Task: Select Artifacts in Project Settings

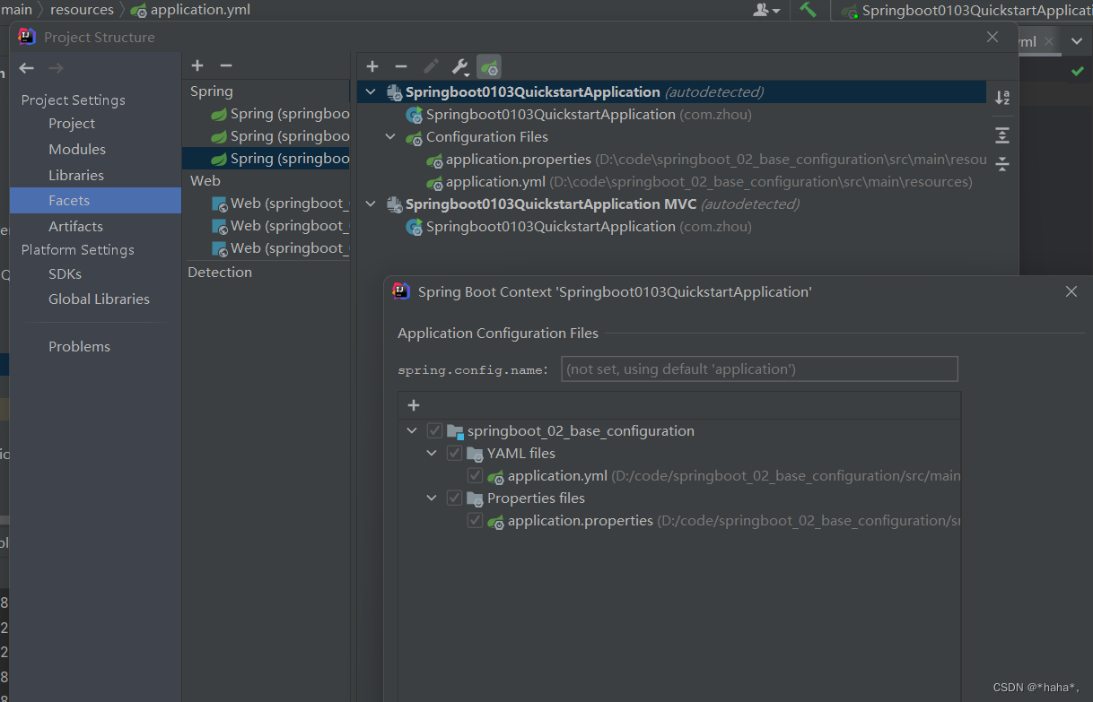Action: tap(75, 227)
